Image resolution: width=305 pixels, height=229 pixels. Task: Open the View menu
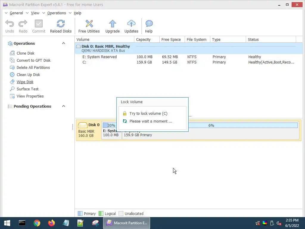click(x=35, y=13)
